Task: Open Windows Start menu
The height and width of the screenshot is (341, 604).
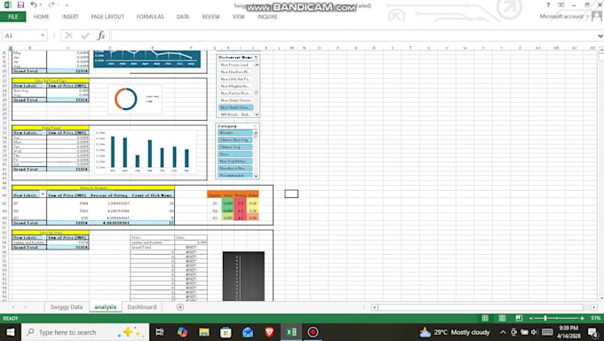Action: [11, 332]
